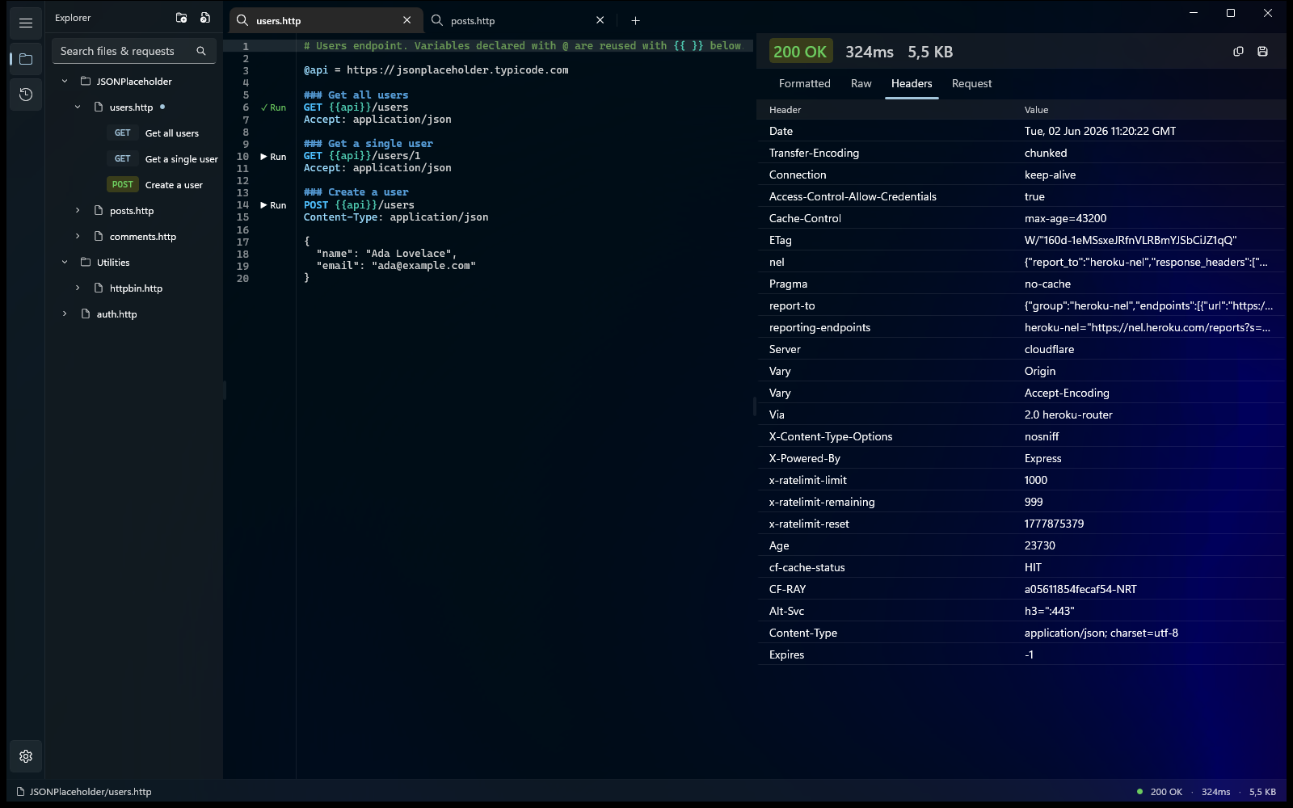The height and width of the screenshot is (808, 1293).
Task: Add a new tab
Action: [635, 21]
